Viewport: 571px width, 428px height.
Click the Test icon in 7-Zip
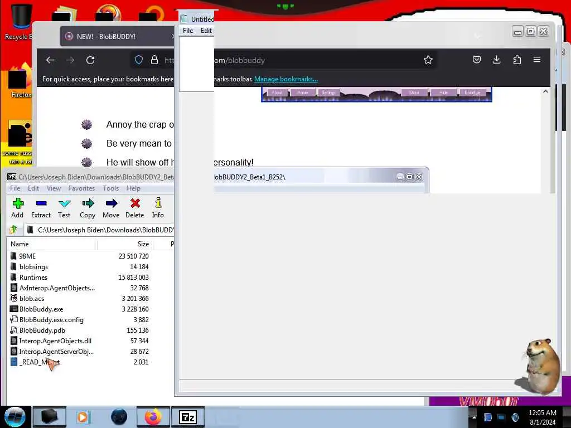tap(64, 208)
